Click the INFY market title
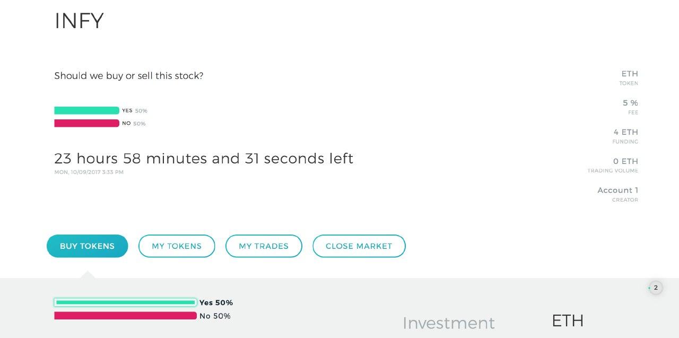 point(79,21)
